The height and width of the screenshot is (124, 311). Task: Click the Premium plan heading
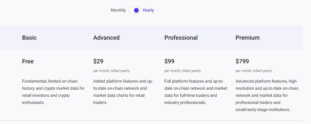point(248,38)
